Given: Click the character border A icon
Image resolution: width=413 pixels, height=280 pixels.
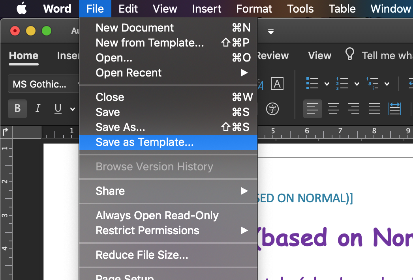Looking at the screenshot, I should [277, 84].
